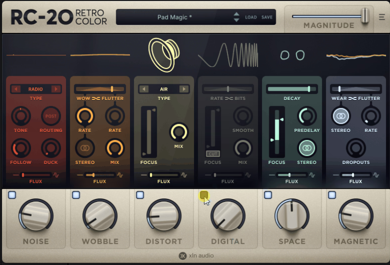Click the large SPACE amount knob

292,215
